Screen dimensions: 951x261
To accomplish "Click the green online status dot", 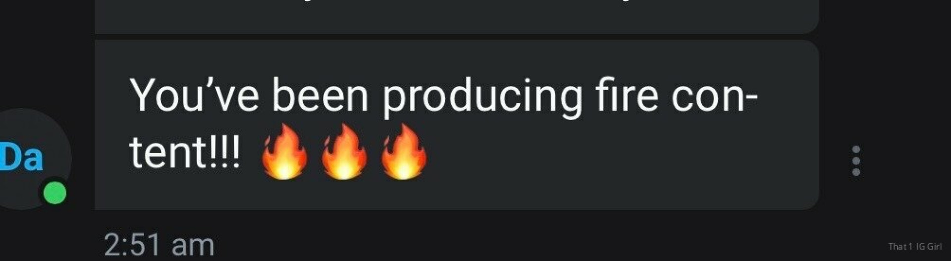I will tap(55, 193).
